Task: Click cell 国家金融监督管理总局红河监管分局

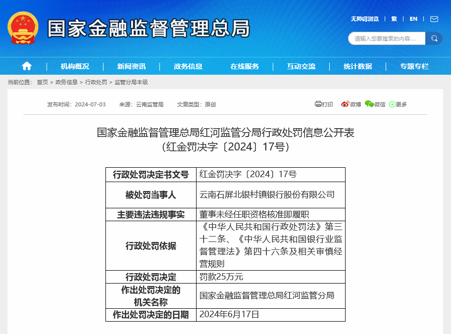Action: 271,296
